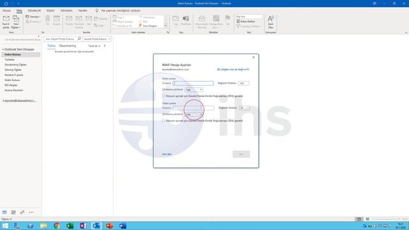This screenshot has height=230, width=409.
Task: Select the Giriş ribbon tab
Action: pyautogui.click(x=19, y=11)
